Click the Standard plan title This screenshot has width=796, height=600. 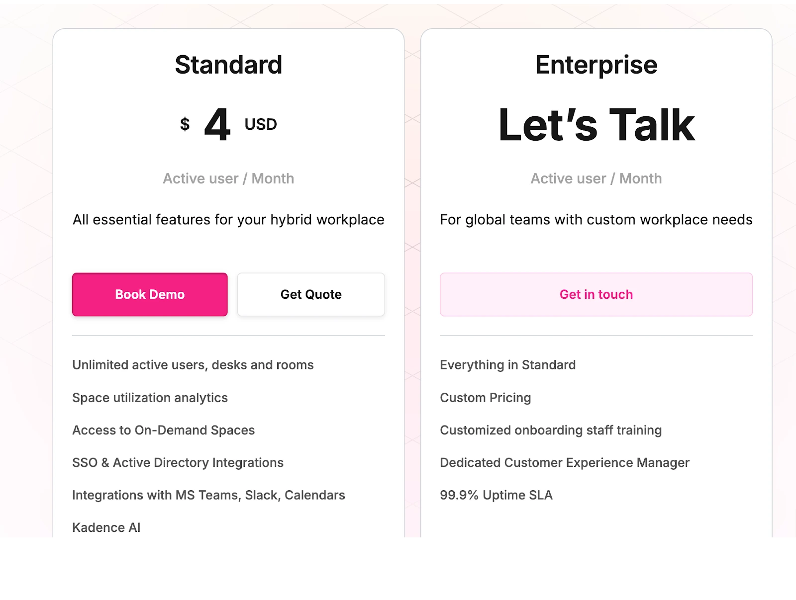pyautogui.click(x=228, y=64)
